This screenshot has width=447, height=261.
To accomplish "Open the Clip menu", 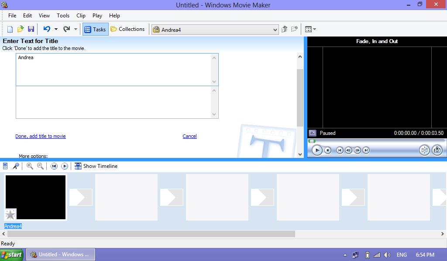I will click(81, 16).
